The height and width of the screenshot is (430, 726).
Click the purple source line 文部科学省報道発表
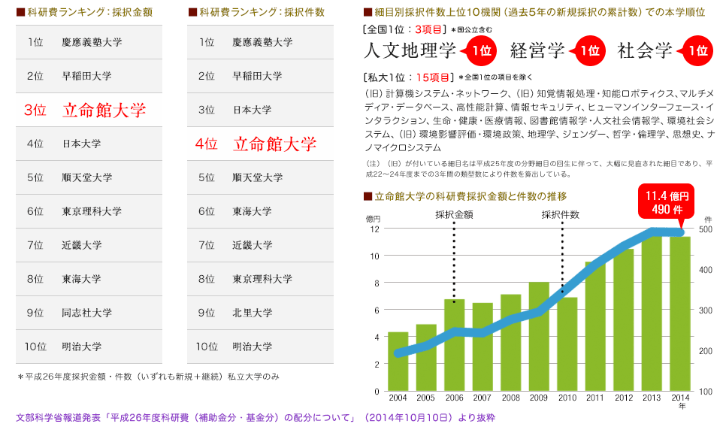click(256, 417)
